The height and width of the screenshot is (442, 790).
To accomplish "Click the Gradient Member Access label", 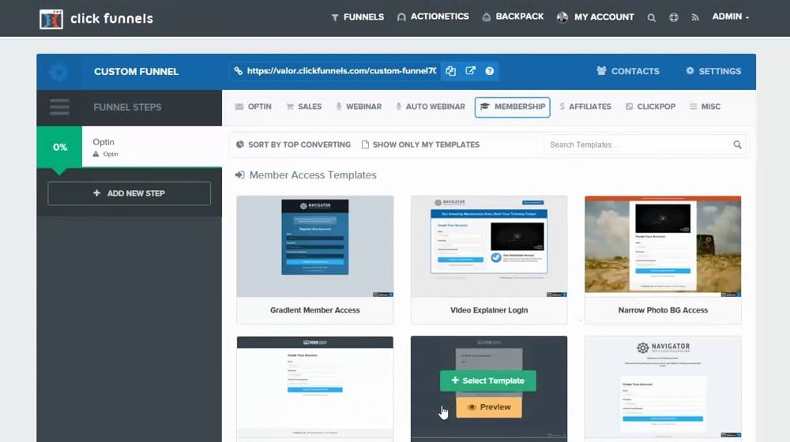I will (315, 310).
